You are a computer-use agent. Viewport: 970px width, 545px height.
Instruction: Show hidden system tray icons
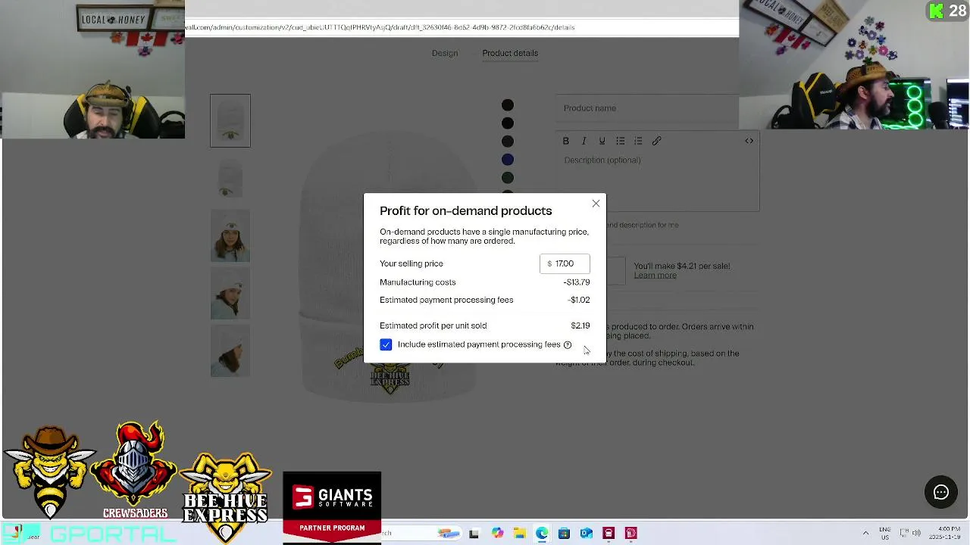click(865, 533)
